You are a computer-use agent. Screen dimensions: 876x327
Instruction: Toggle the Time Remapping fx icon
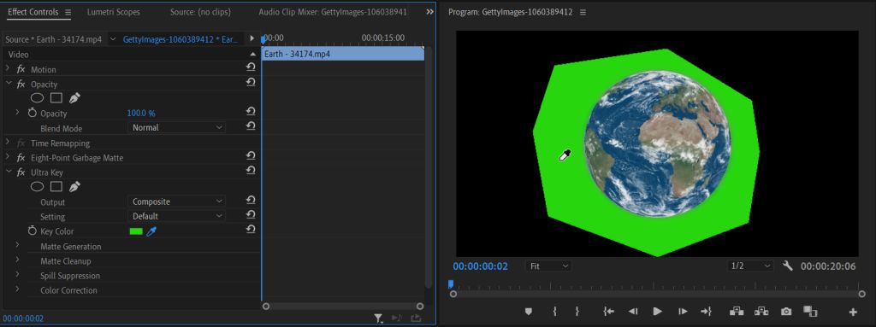(x=21, y=143)
